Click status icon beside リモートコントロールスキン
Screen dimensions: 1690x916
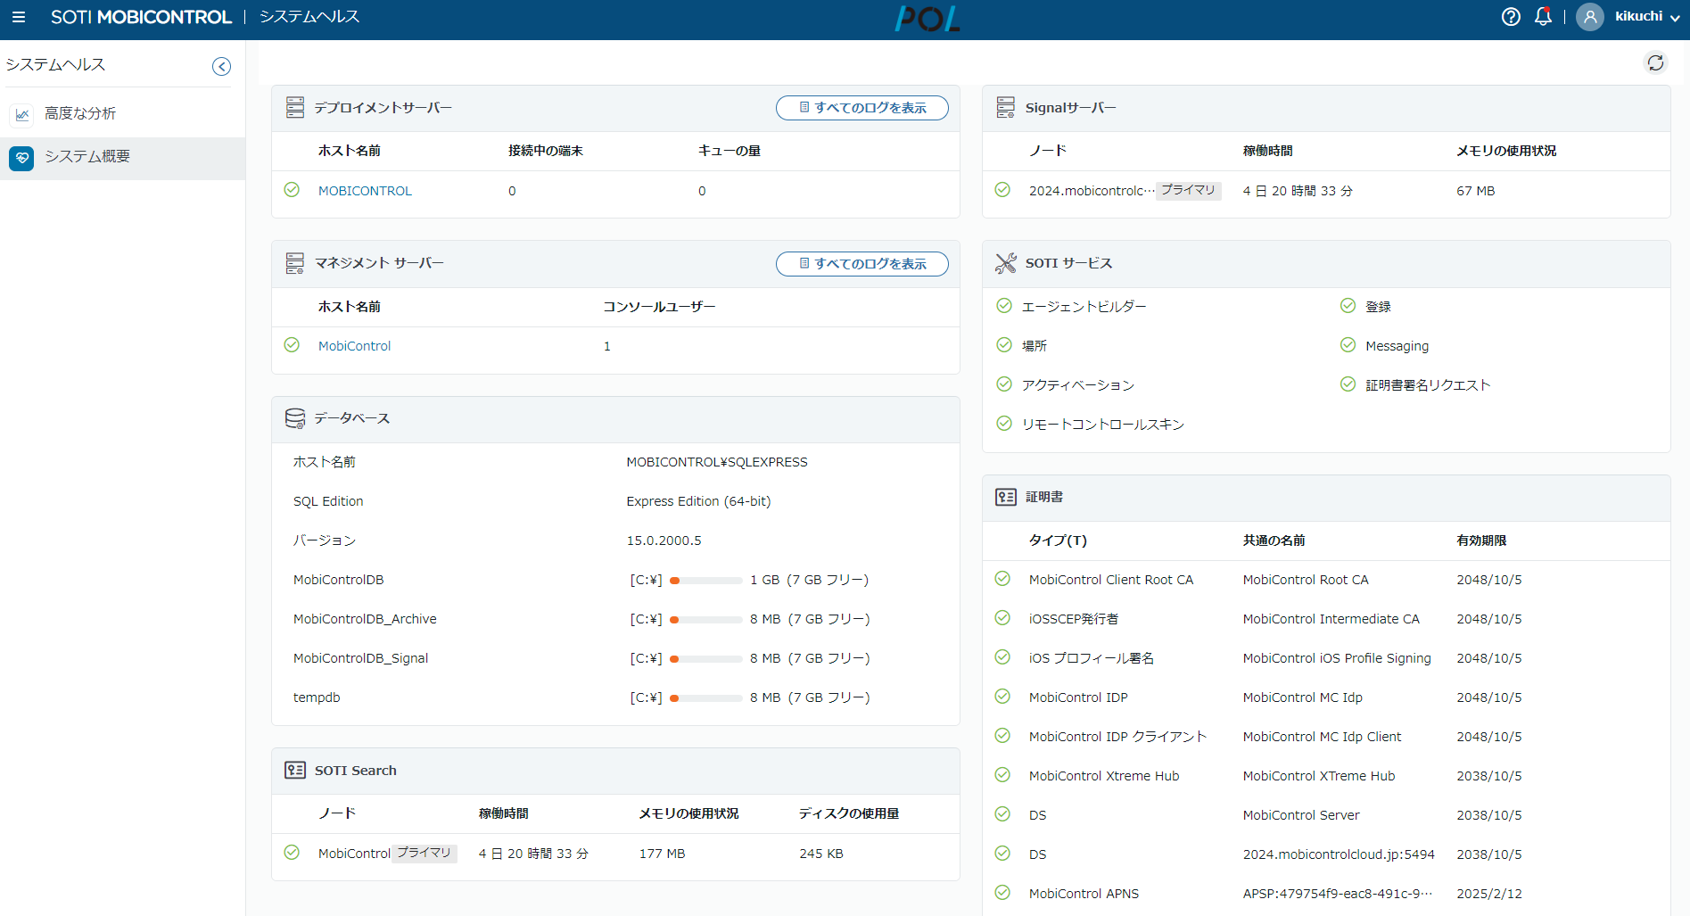(1004, 424)
